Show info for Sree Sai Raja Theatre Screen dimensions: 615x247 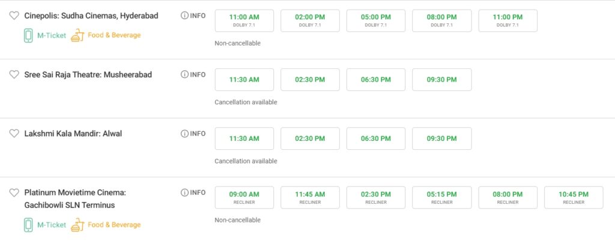(x=193, y=74)
